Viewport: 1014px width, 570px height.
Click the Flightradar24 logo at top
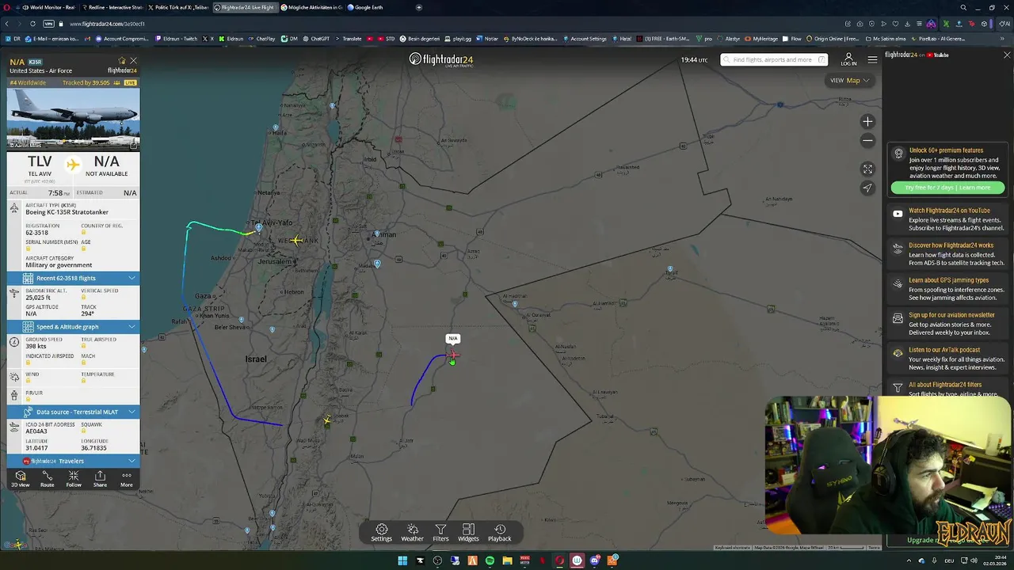[441, 59]
